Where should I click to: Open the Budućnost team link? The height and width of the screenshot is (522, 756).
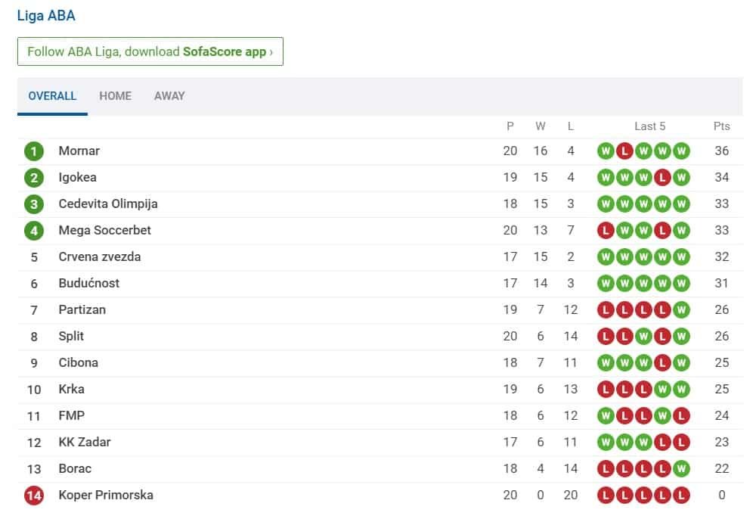pos(89,284)
